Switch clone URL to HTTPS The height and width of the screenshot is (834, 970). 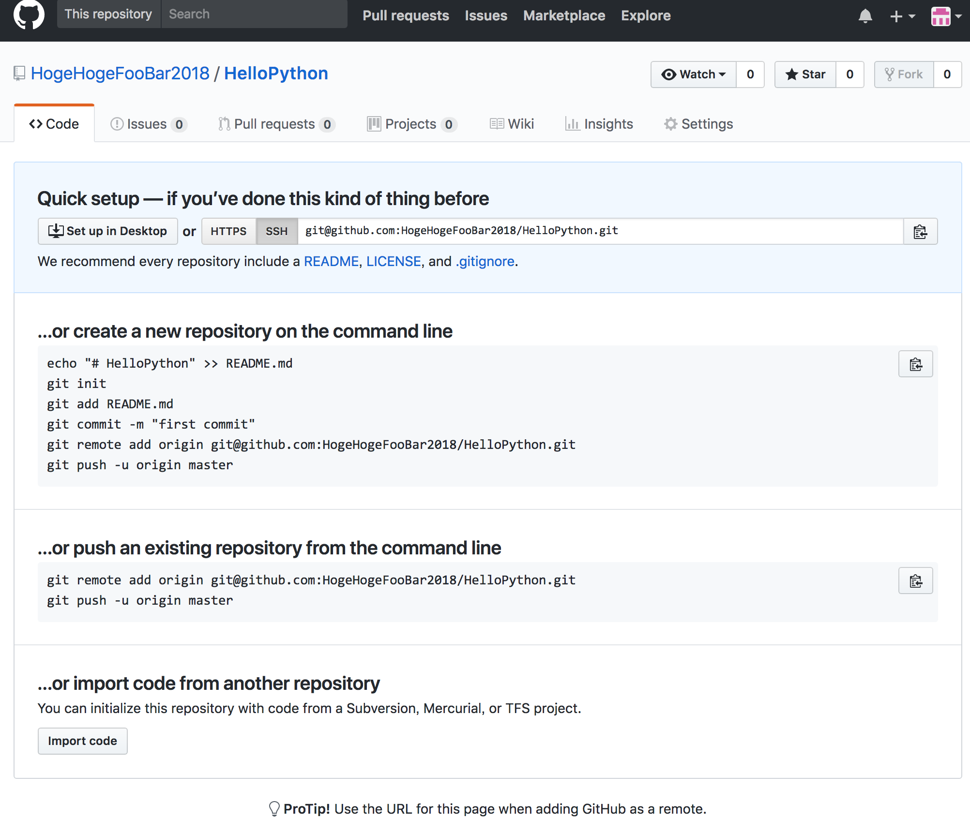point(228,231)
